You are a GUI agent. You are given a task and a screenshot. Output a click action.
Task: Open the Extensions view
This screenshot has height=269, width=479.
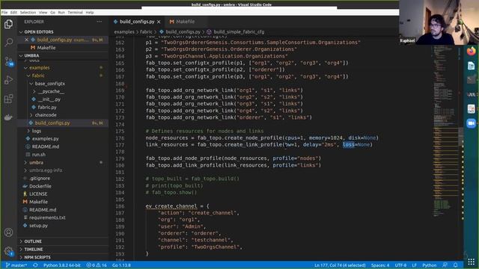click(x=8, y=99)
